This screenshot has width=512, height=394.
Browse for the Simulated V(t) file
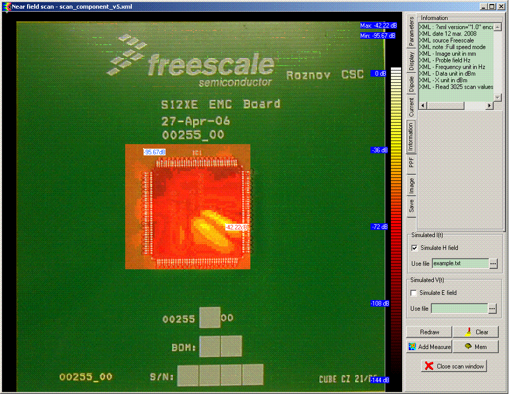(x=492, y=308)
